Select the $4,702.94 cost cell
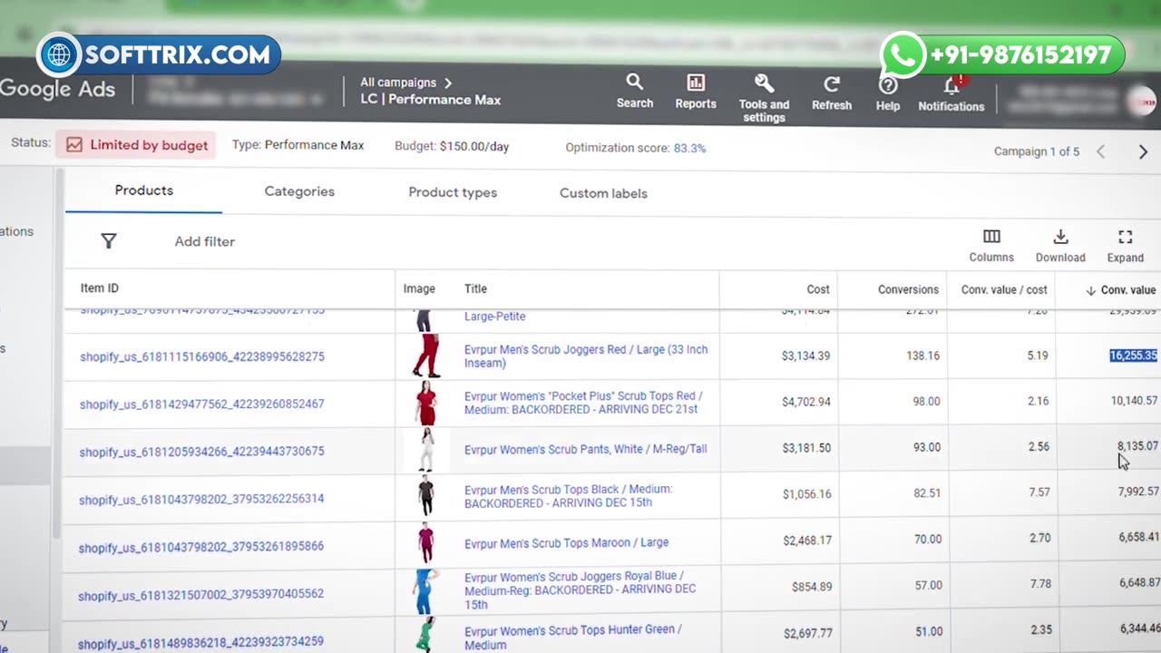1161x653 pixels. tap(805, 401)
